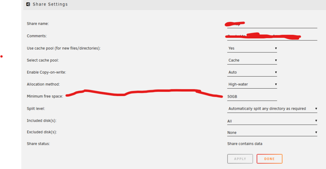Viewport: 326px width, 169px height.
Task: Open the Excluded disk(s) dropdown
Action: 272,133
